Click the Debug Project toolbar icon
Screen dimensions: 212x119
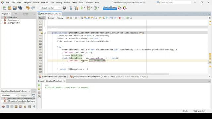pyautogui.click(x=88, y=8)
